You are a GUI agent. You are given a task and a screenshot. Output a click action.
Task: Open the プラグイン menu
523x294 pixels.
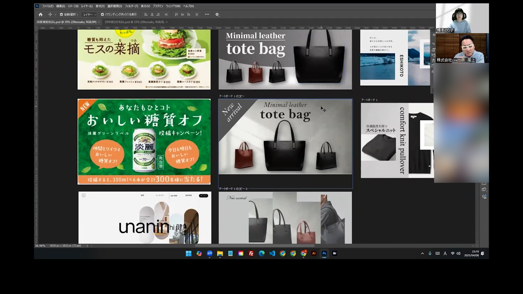point(158,6)
